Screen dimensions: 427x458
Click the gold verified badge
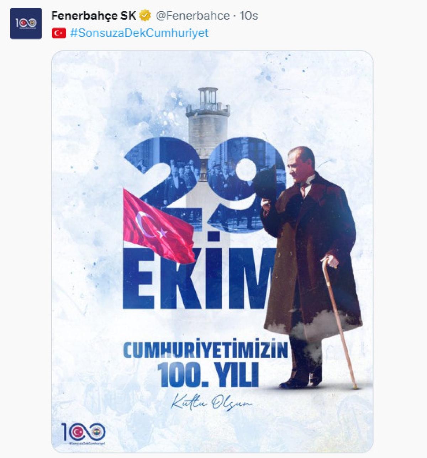tap(144, 16)
